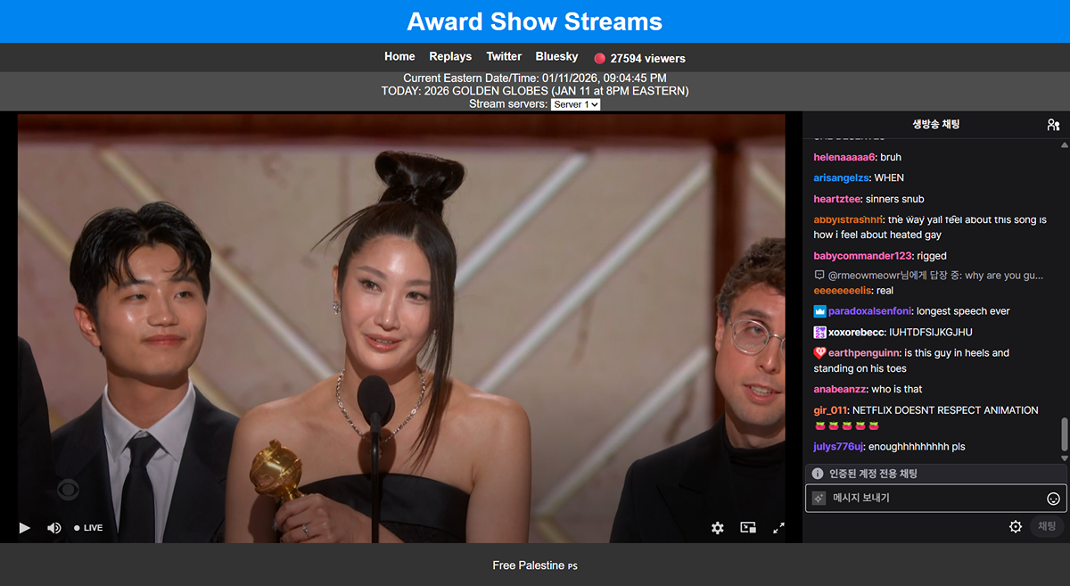This screenshot has width=1070, height=586.
Task: Open paradoxalsenfoni's username in chat
Action: click(869, 311)
